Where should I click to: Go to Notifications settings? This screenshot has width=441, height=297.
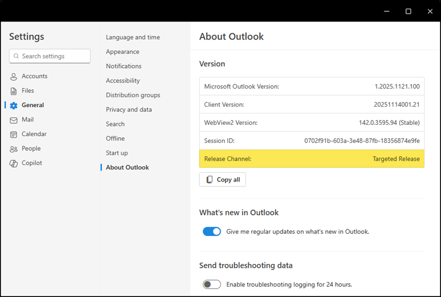point(123,66)
